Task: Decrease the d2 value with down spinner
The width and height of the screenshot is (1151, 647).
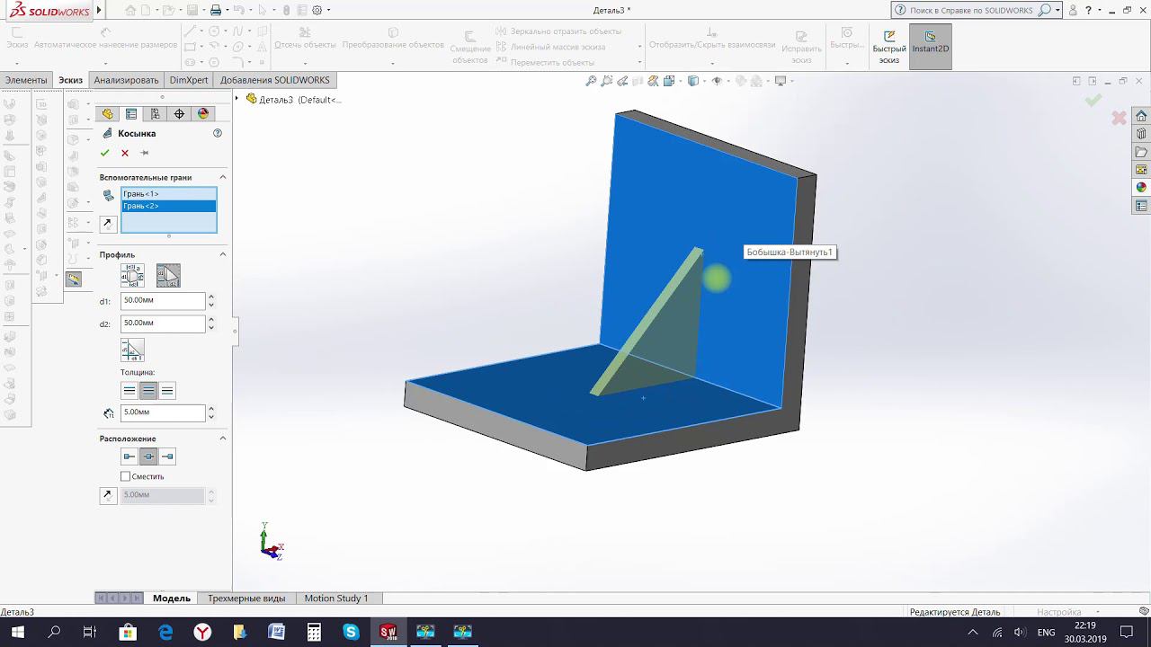Action: [211, 327]
